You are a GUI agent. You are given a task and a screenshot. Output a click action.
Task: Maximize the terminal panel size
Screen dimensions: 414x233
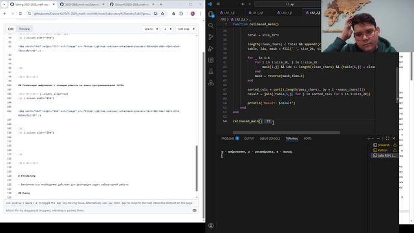[387, 138]
